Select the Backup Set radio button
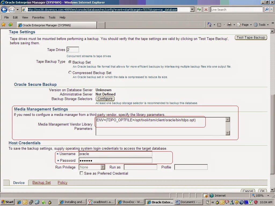275x206 pixels. coord(70,62)
